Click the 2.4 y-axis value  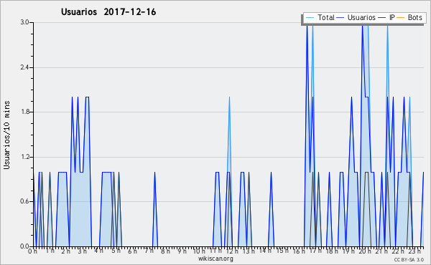[24, 67]
